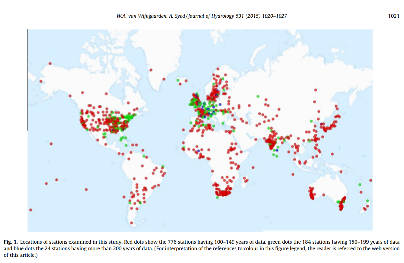Screen dimensions: 404x263
Task: Click the page number 1021 in header
Action: coord(393,16)
